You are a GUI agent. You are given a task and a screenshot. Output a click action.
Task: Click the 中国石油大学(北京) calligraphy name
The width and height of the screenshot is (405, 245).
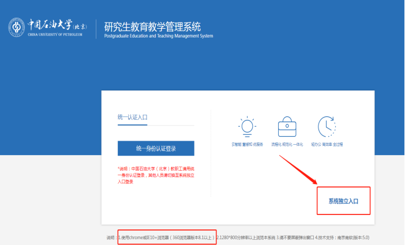click(x=57, y=25)
